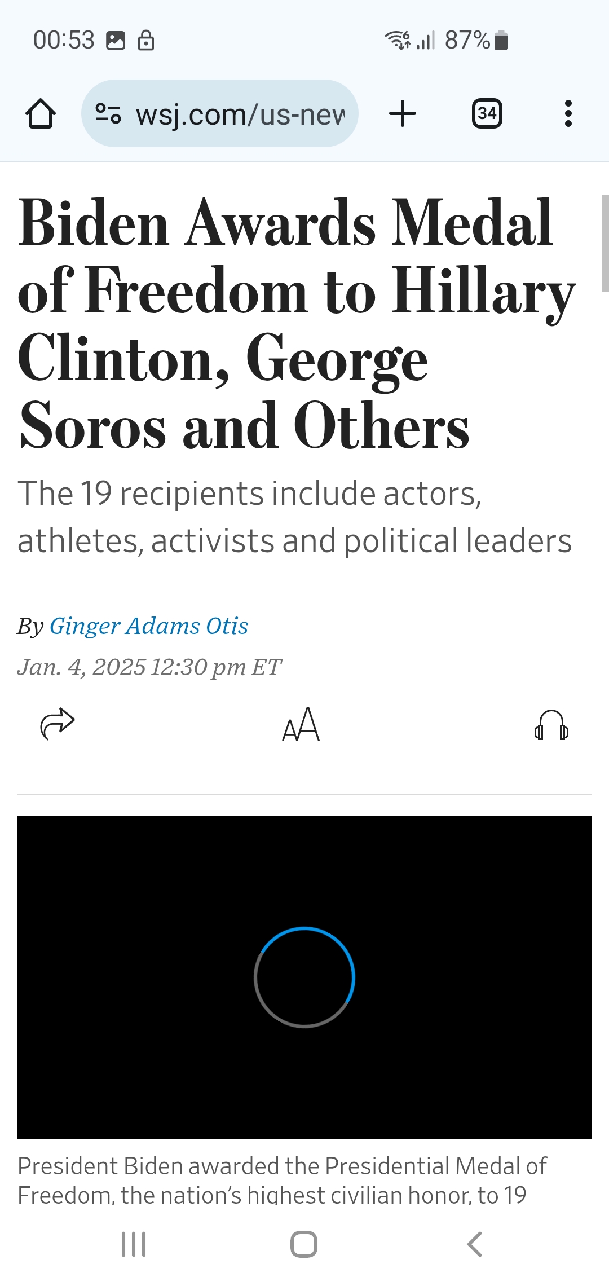
Task: Tap the video caption text
Action: [x=282, y=1179]
